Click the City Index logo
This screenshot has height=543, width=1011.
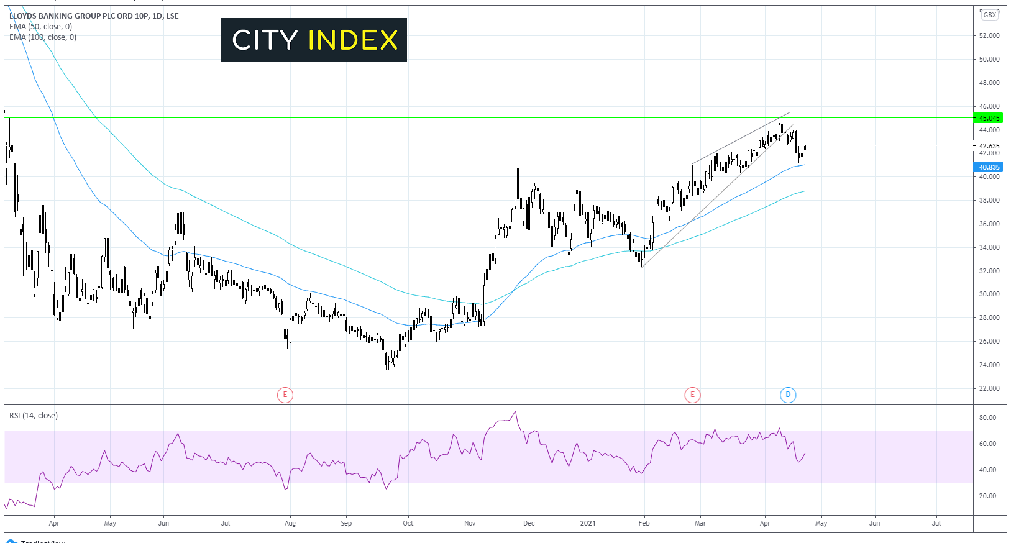[314, 40]
